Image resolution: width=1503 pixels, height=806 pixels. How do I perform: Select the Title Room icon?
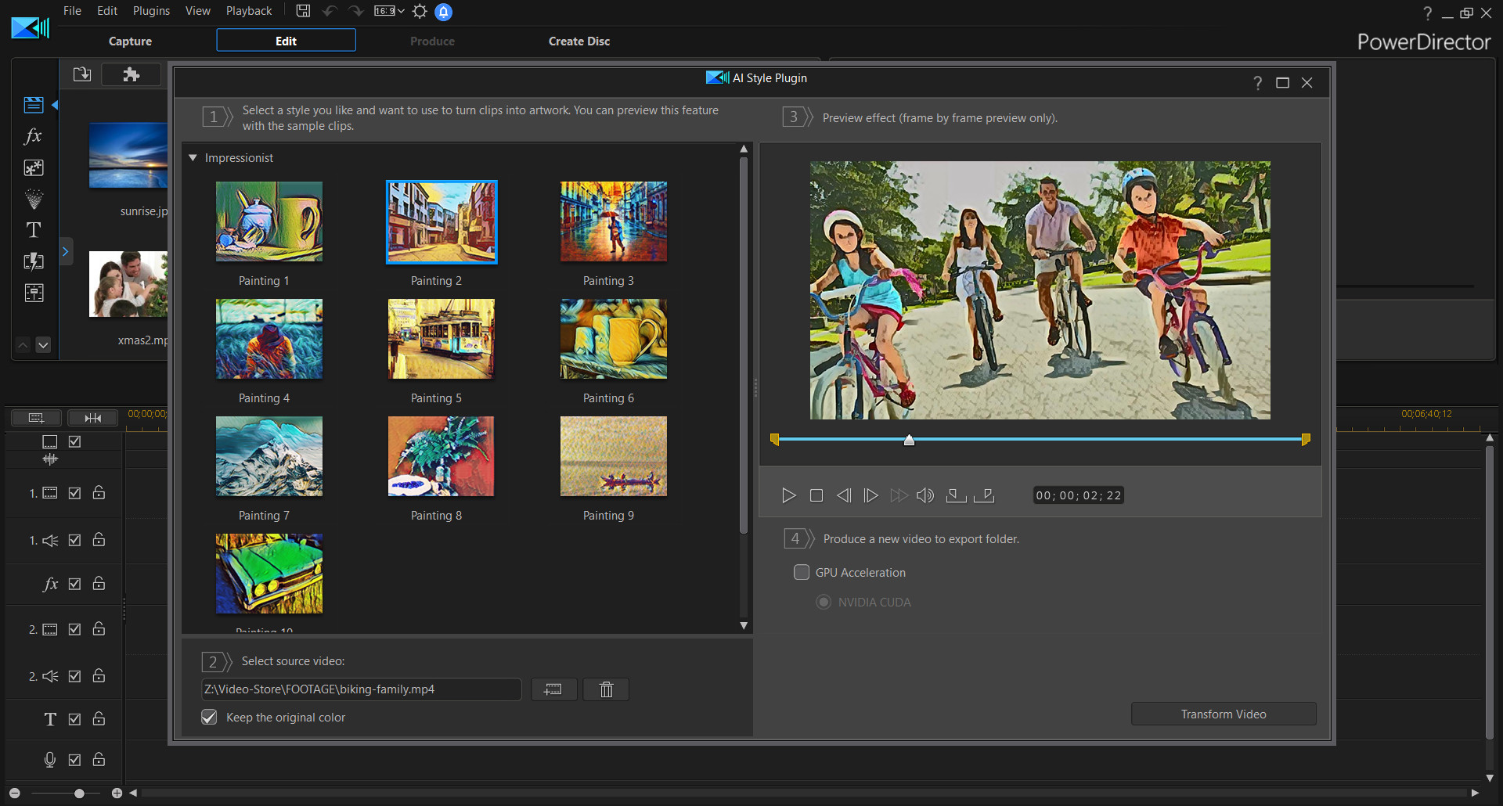pyautogui.click(x=34, y=230)
